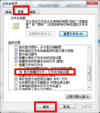Click the 取消 button
Screen dimensions: 100x113
[x=66, y=107]
